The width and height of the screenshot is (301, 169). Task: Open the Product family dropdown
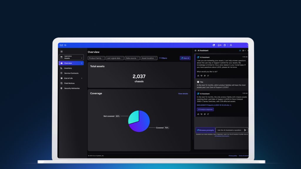pyautogui.click(x=96, y=58)
